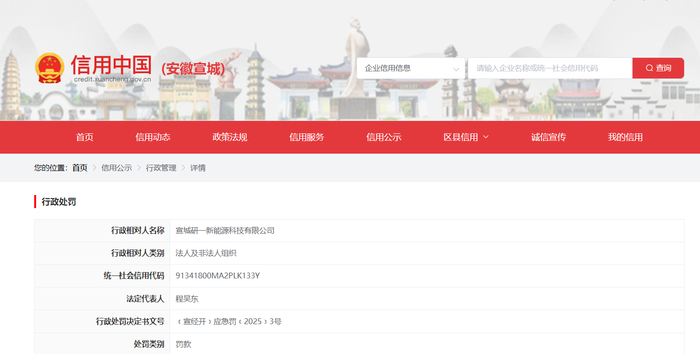Click the 行政管理 breadcrumb link
Image resolution: width=700 pixels, height=354 pixels.
[161, 168]
